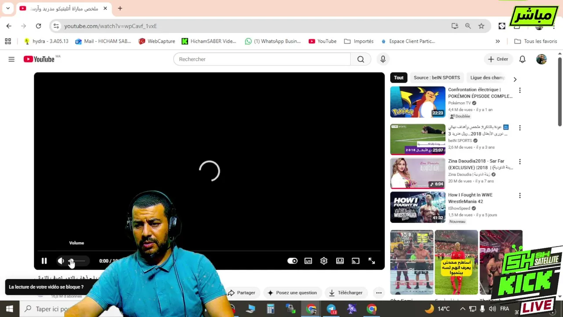
Task: Reload the current page
Action: (38, 26)
